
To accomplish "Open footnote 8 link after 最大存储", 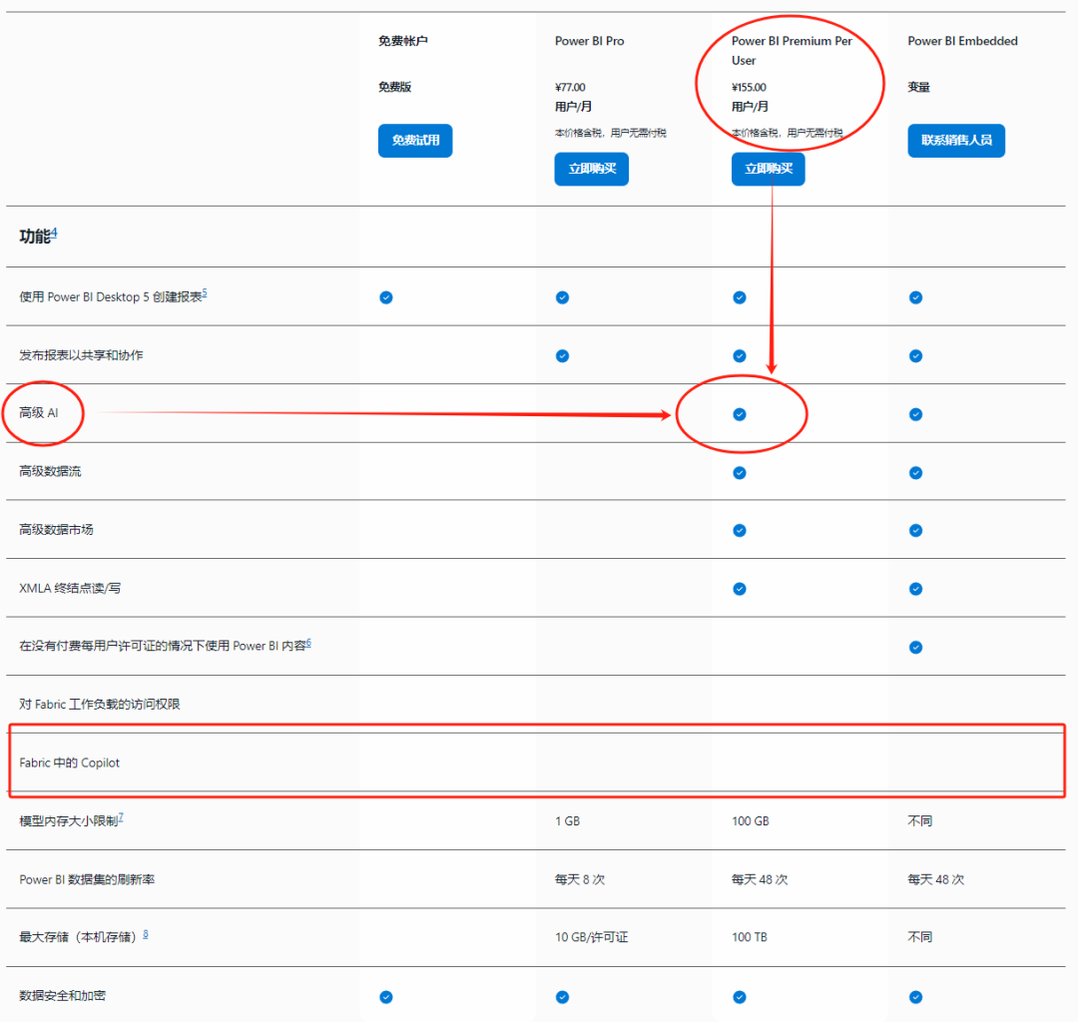I will (x=146, y=934).
